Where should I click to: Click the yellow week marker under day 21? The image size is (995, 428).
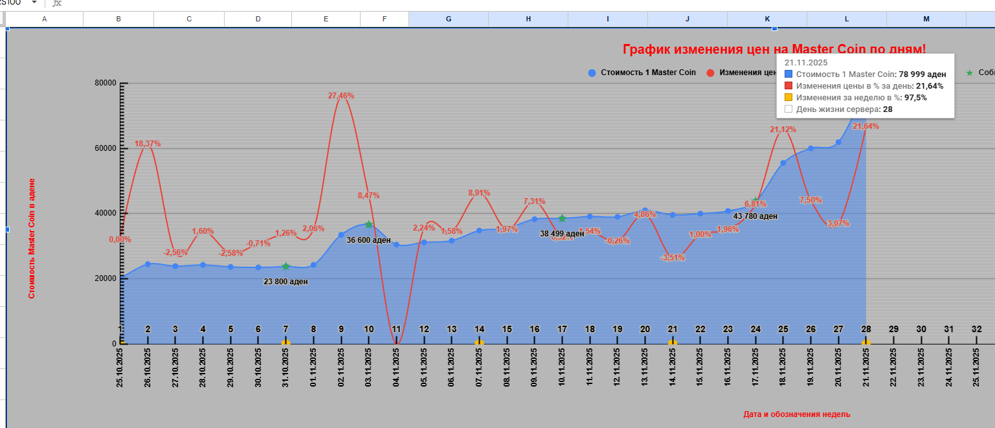pos(673,343)
